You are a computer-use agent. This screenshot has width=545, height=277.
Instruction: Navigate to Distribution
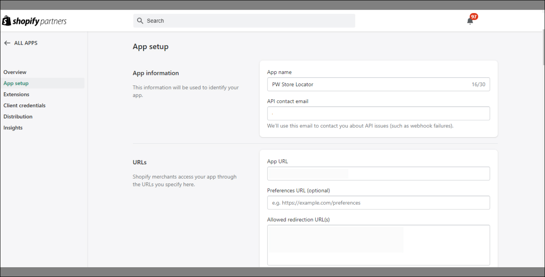(18, 116)
